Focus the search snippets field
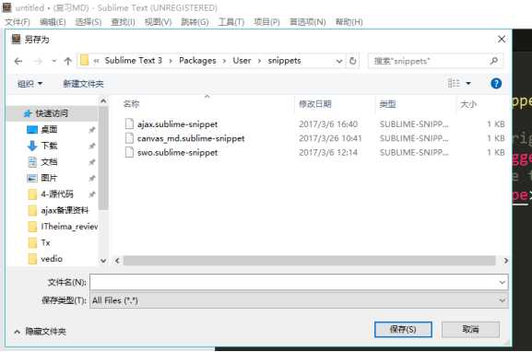Screen dimensions: 532x352 [435, 61]
